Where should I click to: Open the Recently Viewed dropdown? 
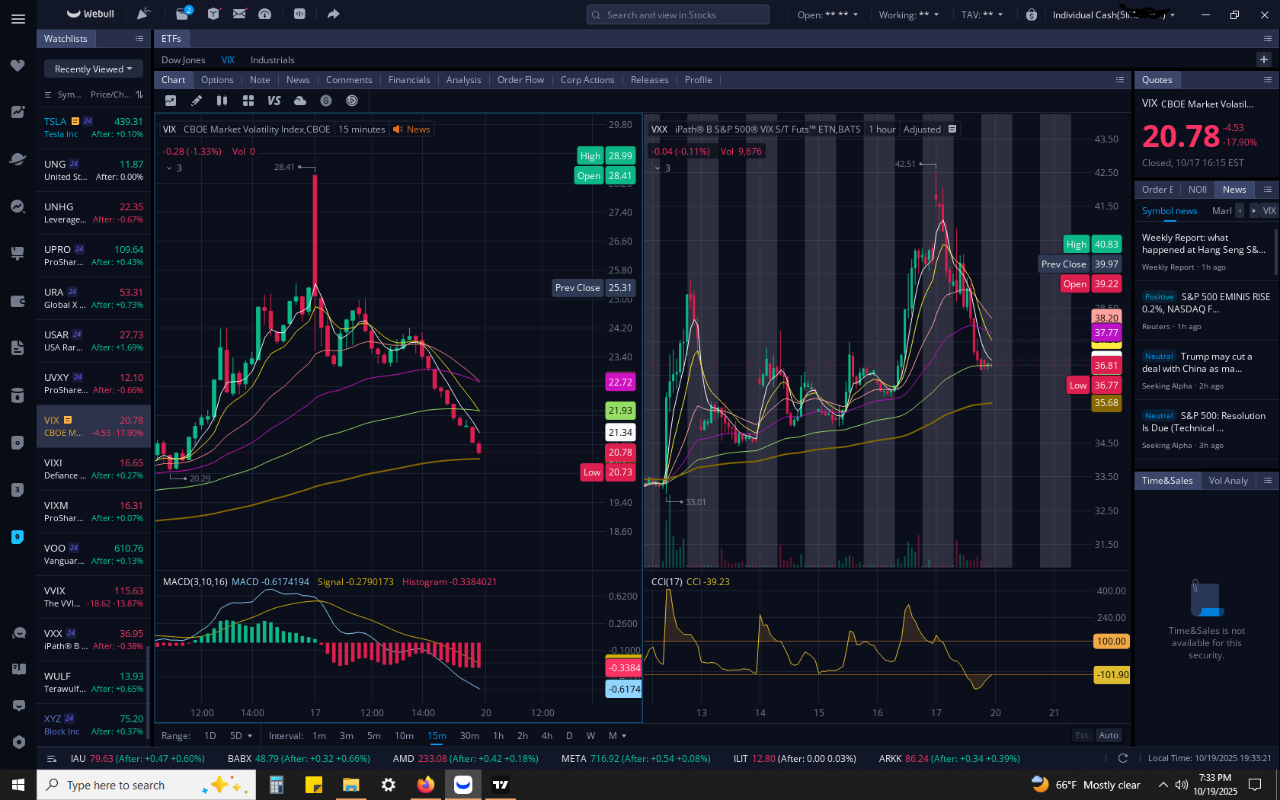click(x=94, y=69)
